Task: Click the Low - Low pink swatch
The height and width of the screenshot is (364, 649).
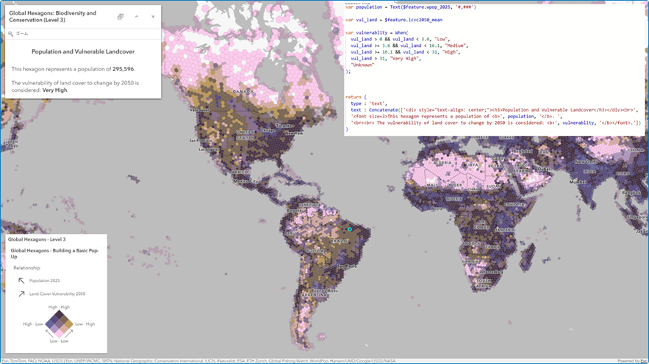Action: point(60,333)
